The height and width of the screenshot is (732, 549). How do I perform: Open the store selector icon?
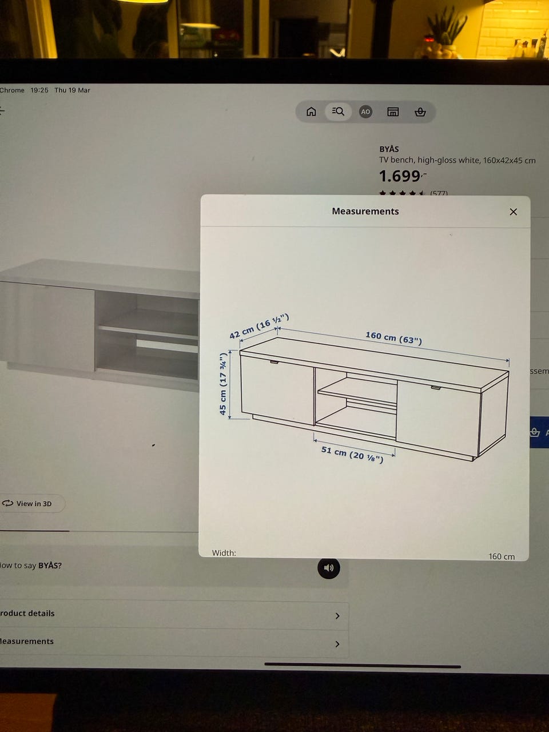pyautogui.click(x=393, y=112)
